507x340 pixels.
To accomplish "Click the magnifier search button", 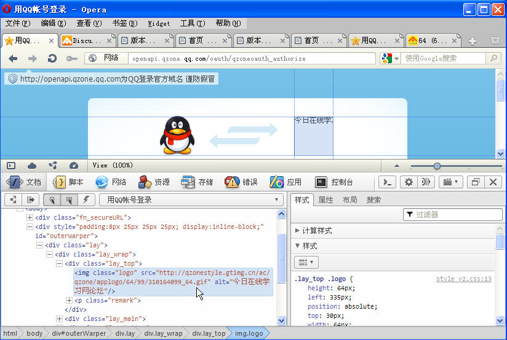I will [493, 58].
